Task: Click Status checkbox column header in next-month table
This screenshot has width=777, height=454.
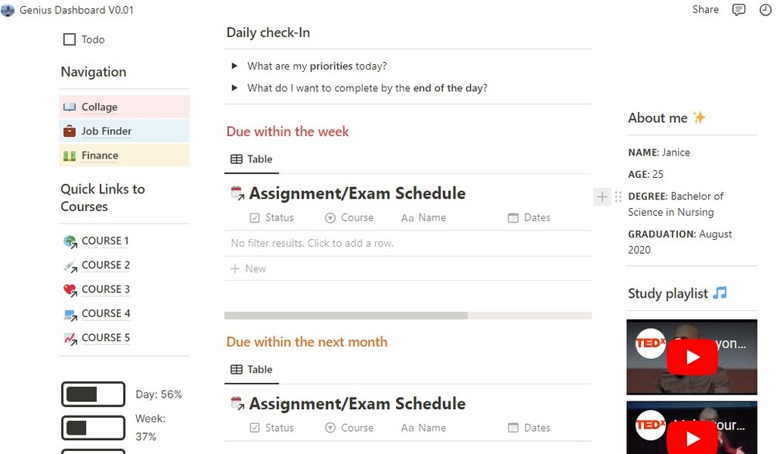Action: point(272,428)
